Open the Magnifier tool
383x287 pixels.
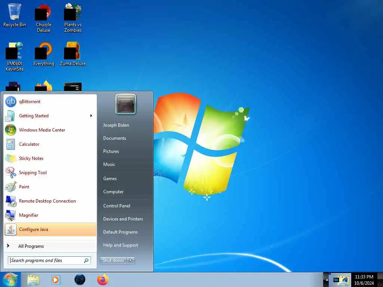point(50,215)
